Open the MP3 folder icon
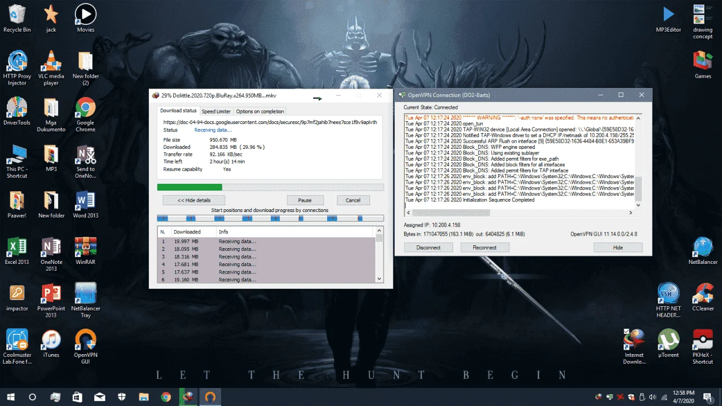This screenshot has width=722, height=406. (51, 158)
